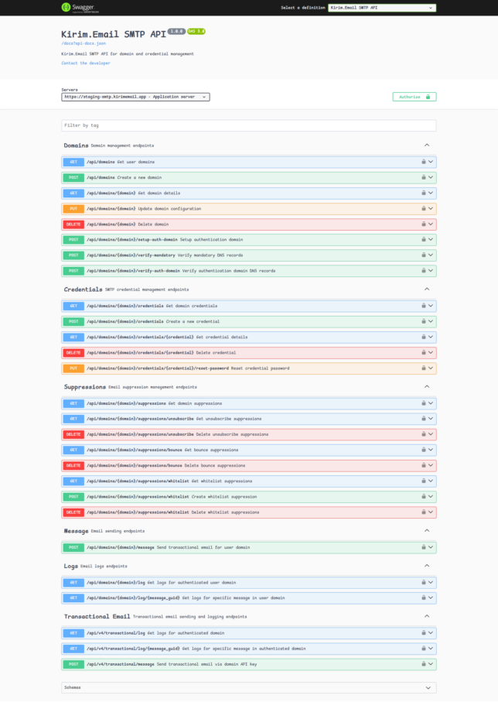Open the Servers dropdown

[x=135, y=97]
